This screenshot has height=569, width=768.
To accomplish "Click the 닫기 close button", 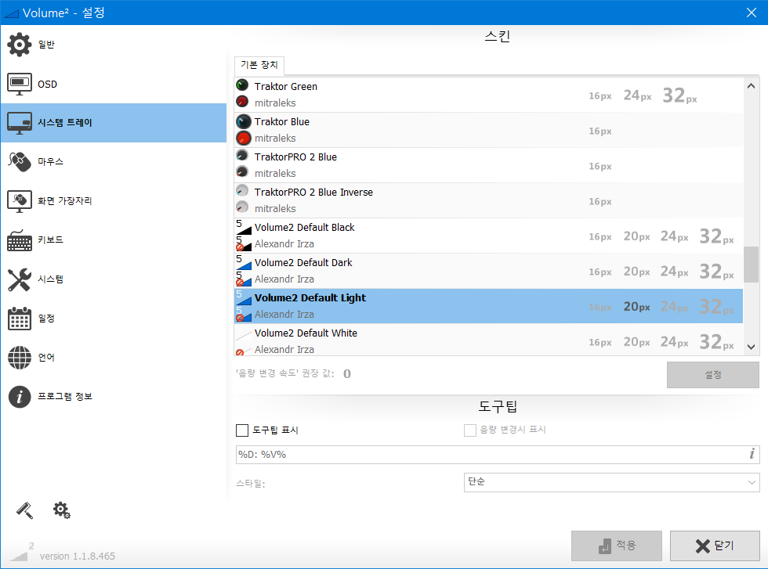I will point(715,546).
